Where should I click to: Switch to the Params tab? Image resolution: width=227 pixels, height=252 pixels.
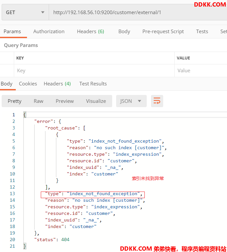12,32
